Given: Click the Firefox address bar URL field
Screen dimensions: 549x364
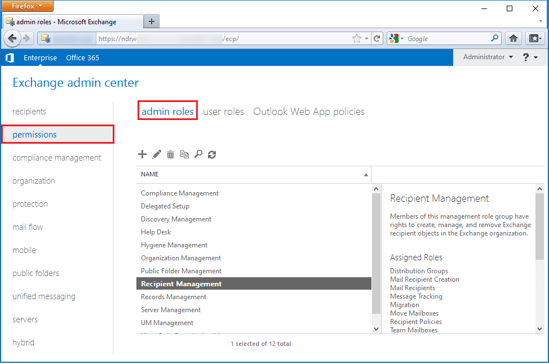Looking at the screenshot, I should click(x=223, y=38).
